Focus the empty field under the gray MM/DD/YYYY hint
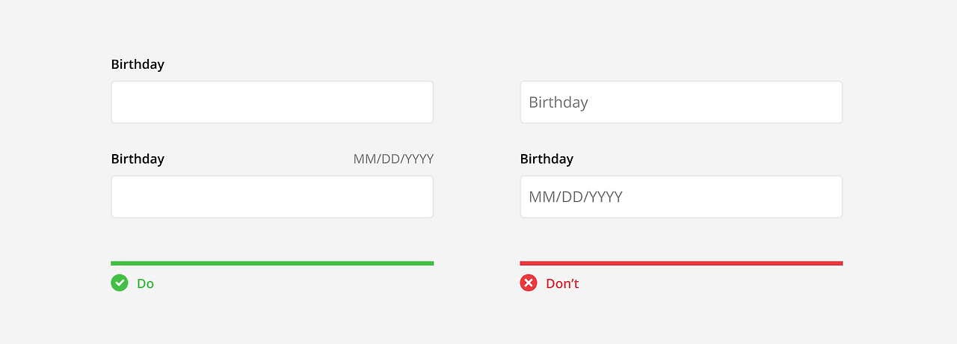 click(272, 197)
